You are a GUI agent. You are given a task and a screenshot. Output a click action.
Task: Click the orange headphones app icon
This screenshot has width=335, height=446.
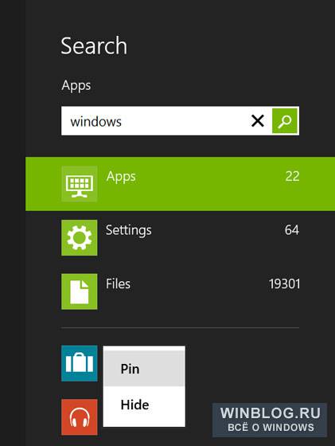tap(80, 417)
